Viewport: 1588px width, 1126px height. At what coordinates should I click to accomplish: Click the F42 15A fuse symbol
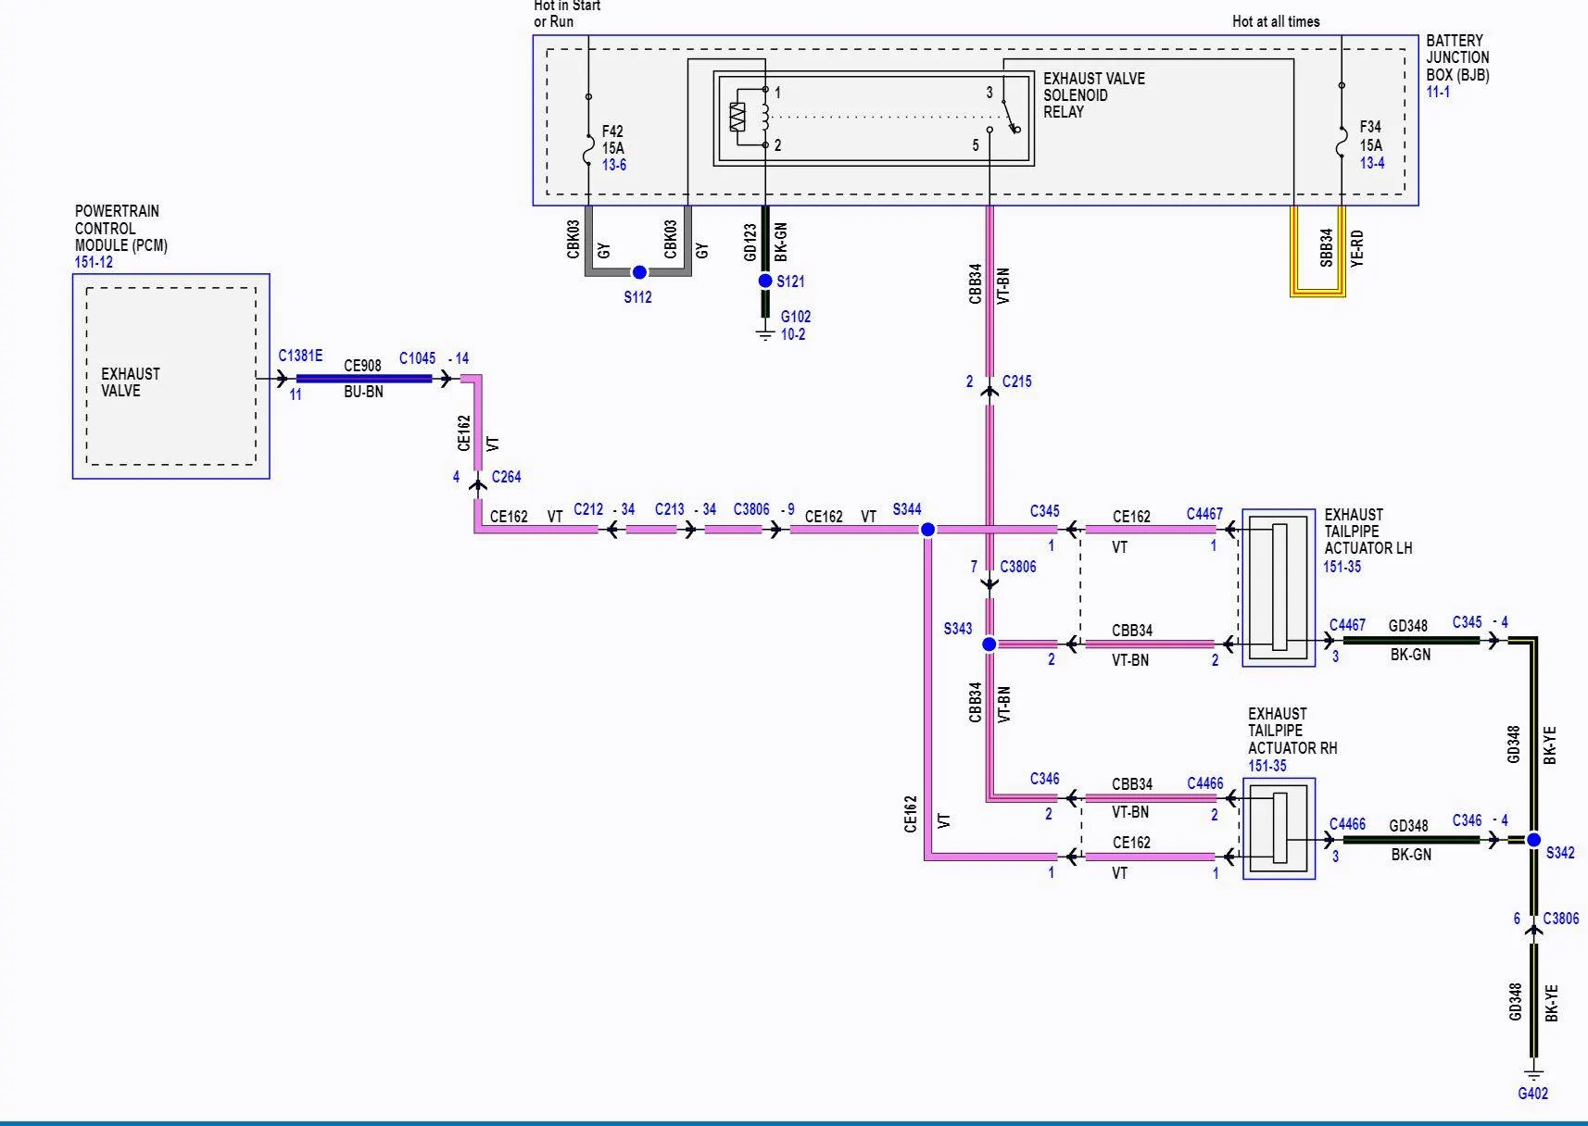(588, 149)
